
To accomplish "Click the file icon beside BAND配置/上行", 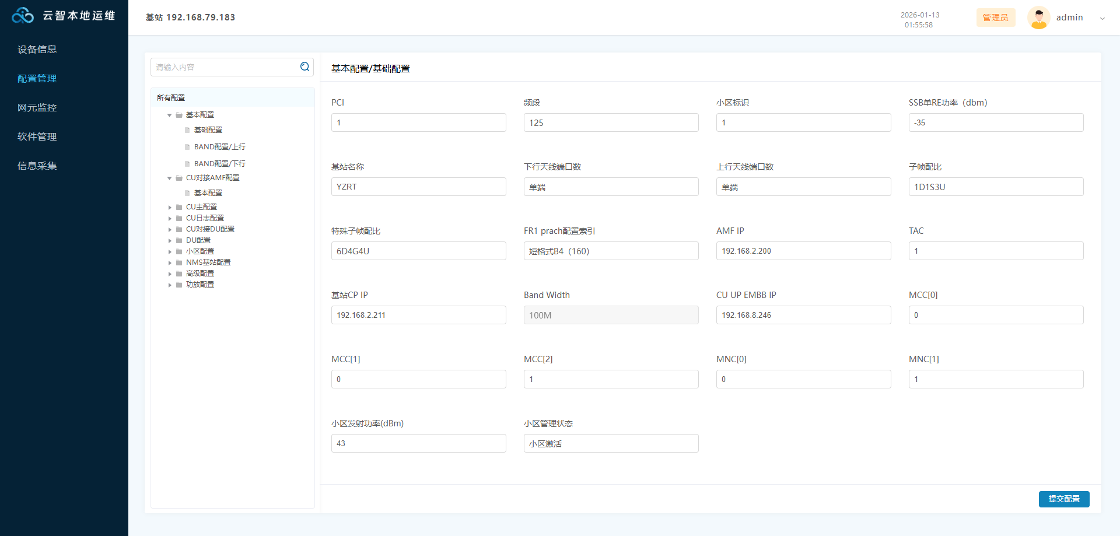I will tap(187, 147).
